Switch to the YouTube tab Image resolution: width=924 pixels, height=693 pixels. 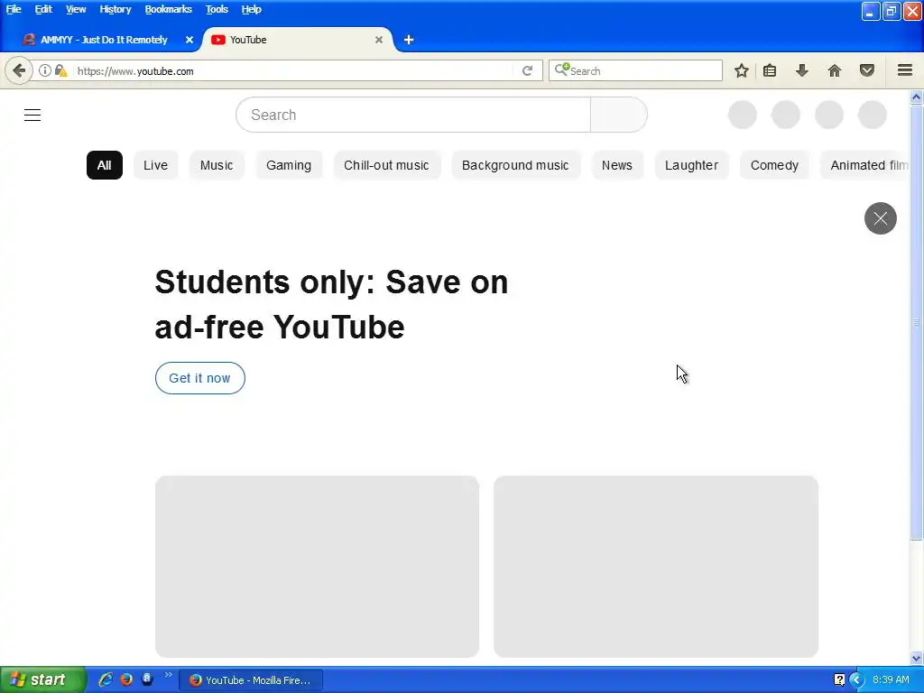pyautogui.click(x=298, y=40)
